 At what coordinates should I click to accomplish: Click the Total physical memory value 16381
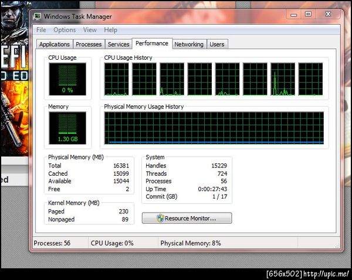point(121,166)
